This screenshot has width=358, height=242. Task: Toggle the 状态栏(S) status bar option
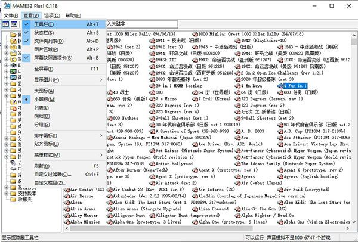64,33
